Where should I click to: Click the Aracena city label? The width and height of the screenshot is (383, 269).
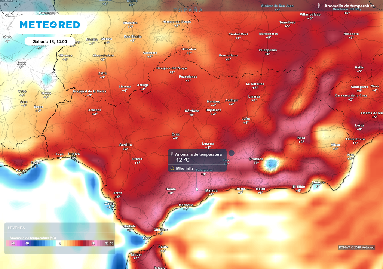(95, 110)
